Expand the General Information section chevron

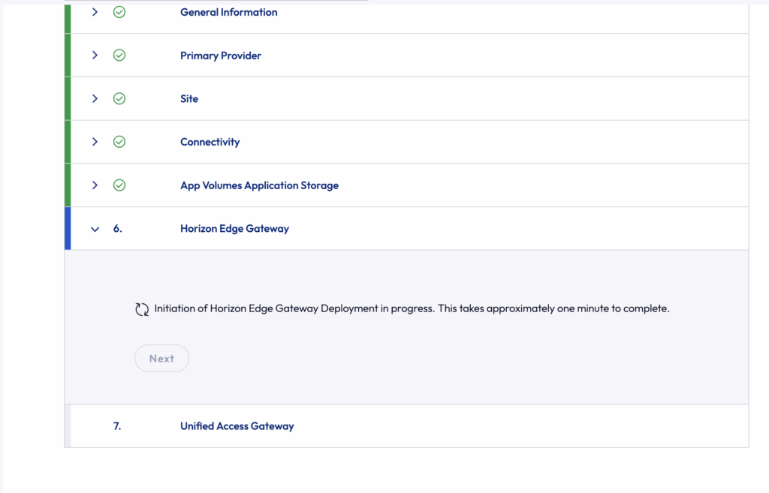[95, 12]
